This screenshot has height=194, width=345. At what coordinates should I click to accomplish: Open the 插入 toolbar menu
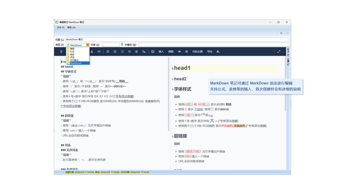(x=161, y=52)
